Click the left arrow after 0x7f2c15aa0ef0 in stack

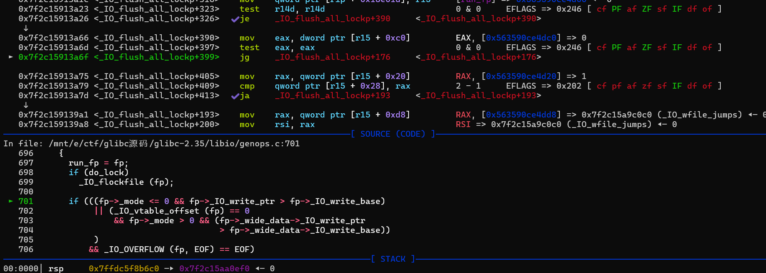tap(260, 268)
